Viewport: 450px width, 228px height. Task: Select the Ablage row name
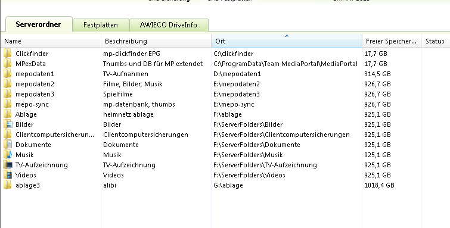[26, 114]
